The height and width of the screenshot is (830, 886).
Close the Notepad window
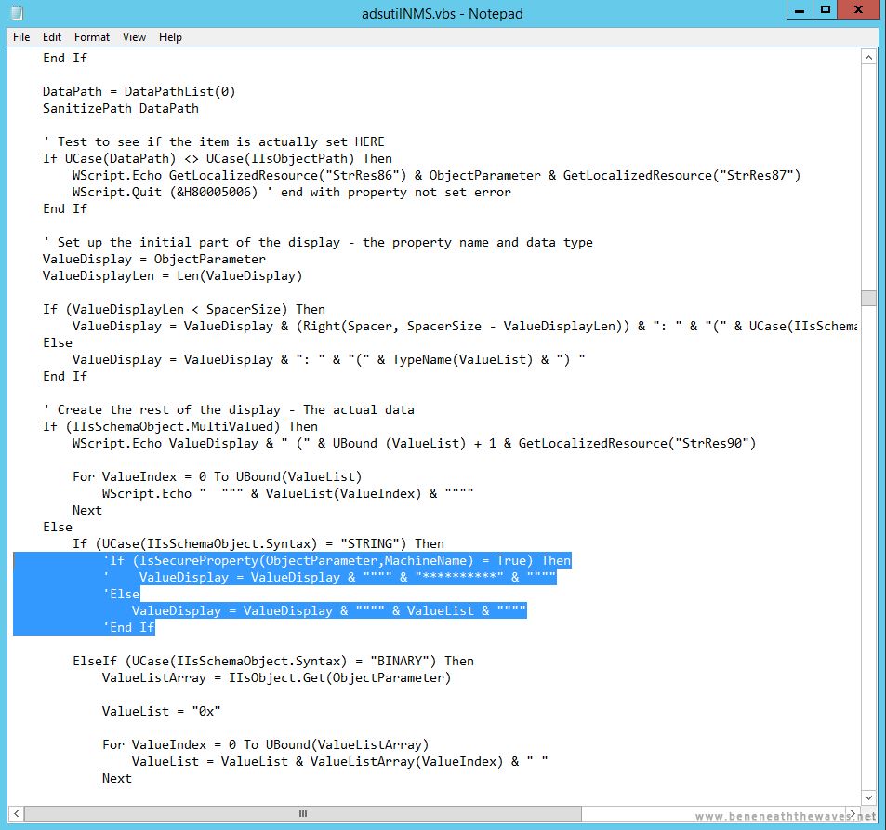[858, 10]
